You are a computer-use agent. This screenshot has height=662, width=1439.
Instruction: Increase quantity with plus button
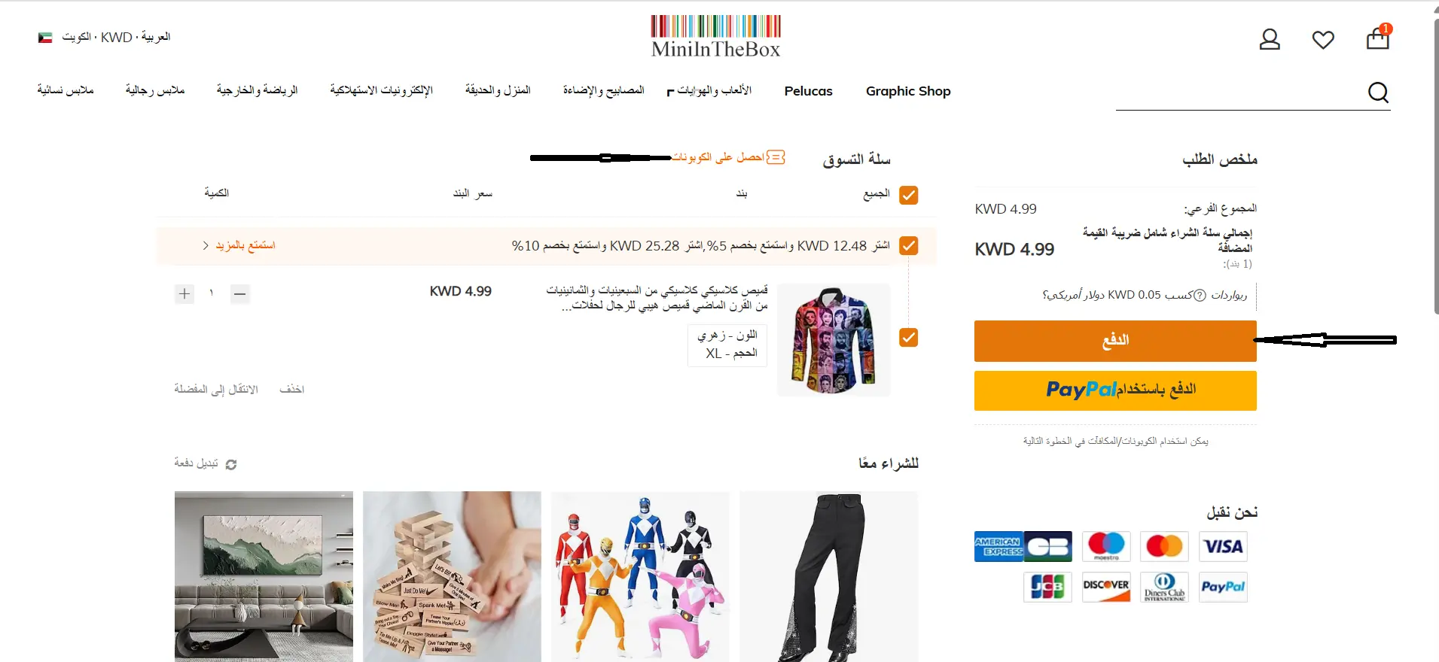tap(184, 293)
